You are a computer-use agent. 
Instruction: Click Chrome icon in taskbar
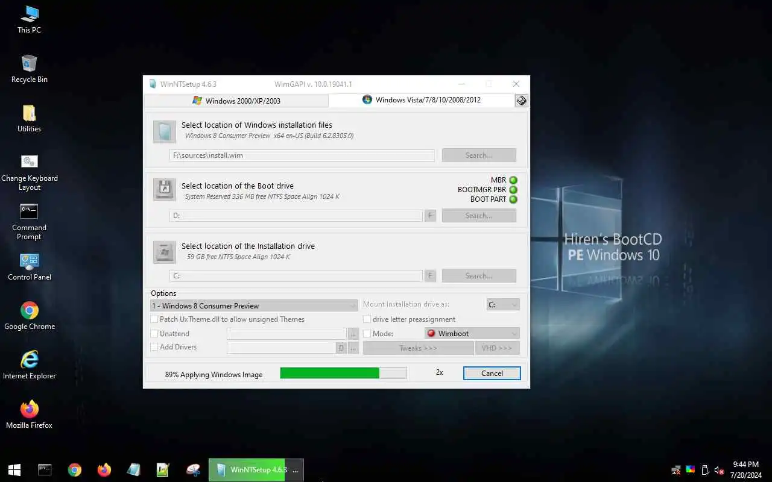pyautogui.click(x=74, y=470)
